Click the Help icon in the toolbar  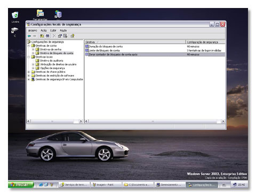tap(73, 36)
